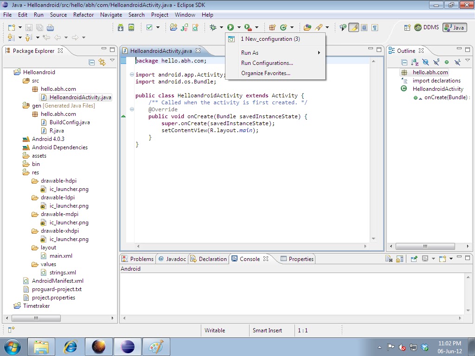
Task: Toggle Hide Local Types in Outline
Action: (457, 63)
